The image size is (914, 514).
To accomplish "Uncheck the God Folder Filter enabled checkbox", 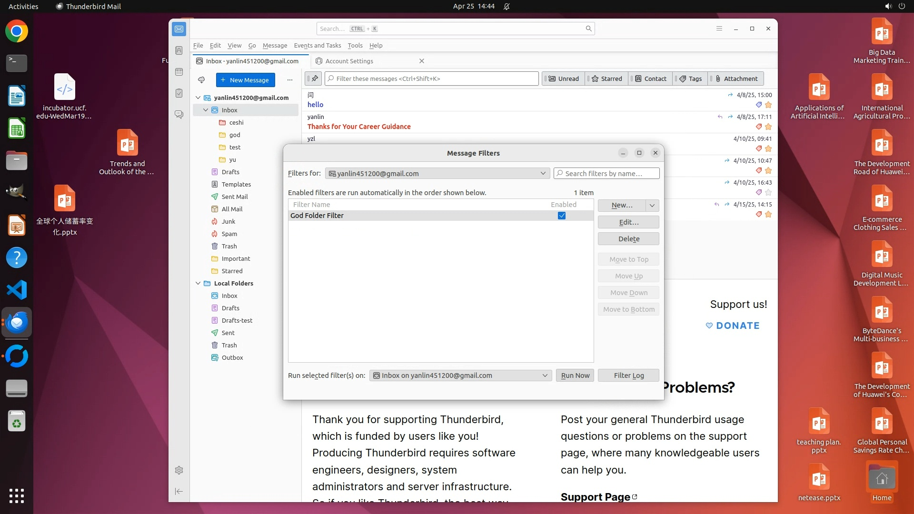I will tap(562, 216).
